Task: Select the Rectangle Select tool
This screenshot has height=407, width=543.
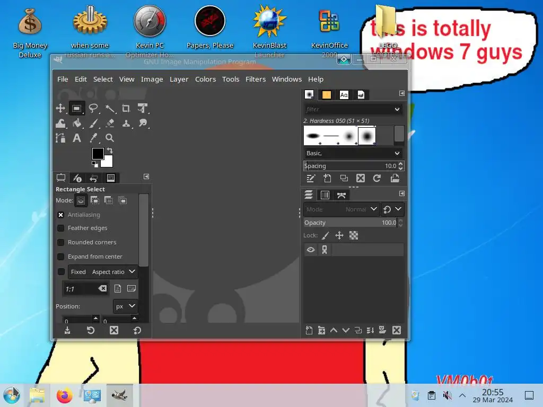Action: point(77,108)
